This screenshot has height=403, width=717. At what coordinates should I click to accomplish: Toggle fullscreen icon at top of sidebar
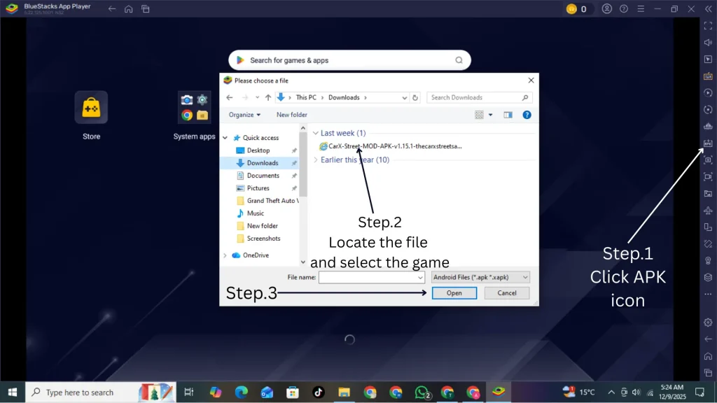pos(708,26)
